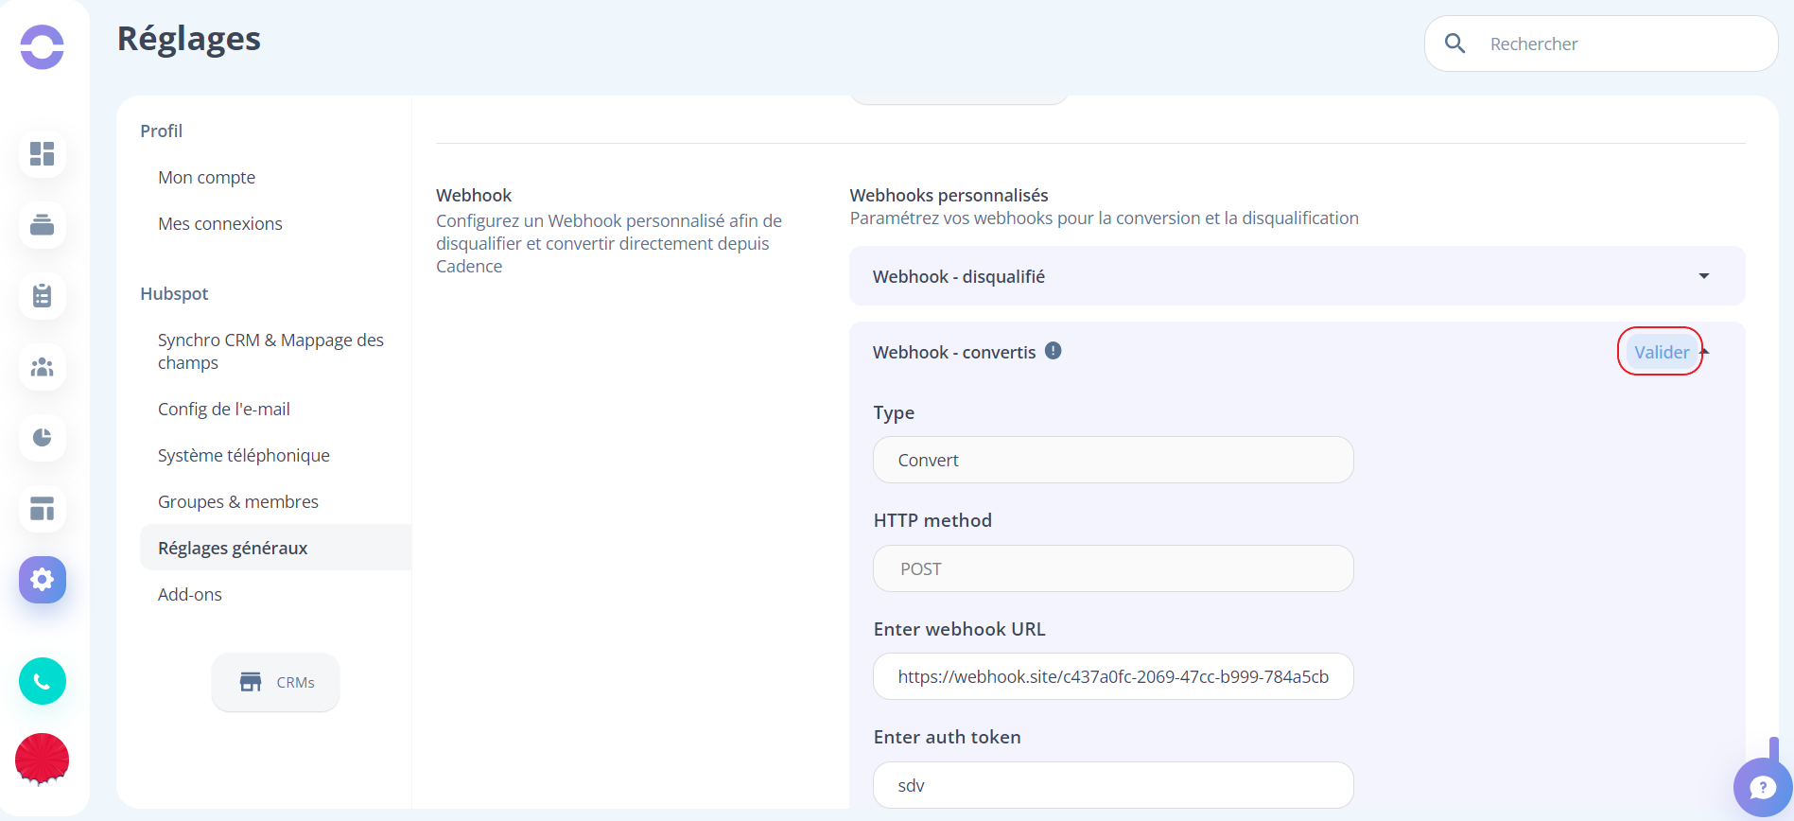The image size is (1794, 821).
Task: Open the red user avatar
Action: (43, 760)
